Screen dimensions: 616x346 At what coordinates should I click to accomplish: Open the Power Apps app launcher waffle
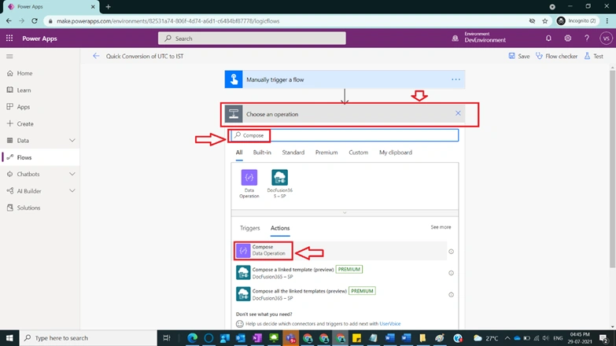9,38
